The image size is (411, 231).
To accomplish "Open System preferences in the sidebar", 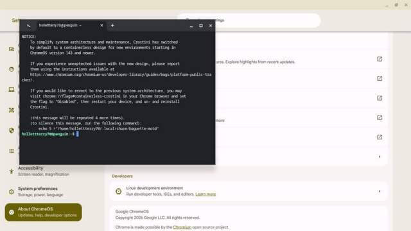I will [43, 192].
